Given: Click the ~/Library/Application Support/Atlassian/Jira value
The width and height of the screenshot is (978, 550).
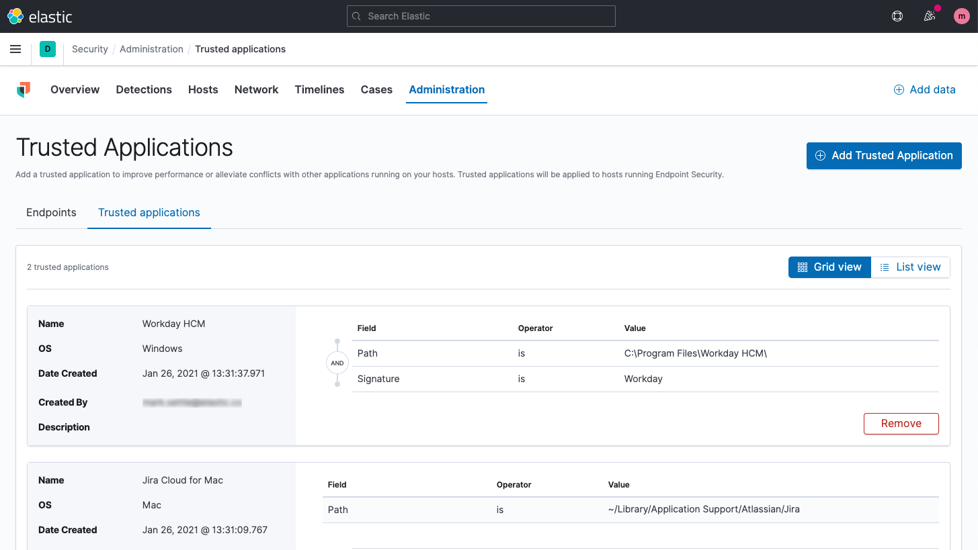Looking at the screenshot, I should point(704,510).
